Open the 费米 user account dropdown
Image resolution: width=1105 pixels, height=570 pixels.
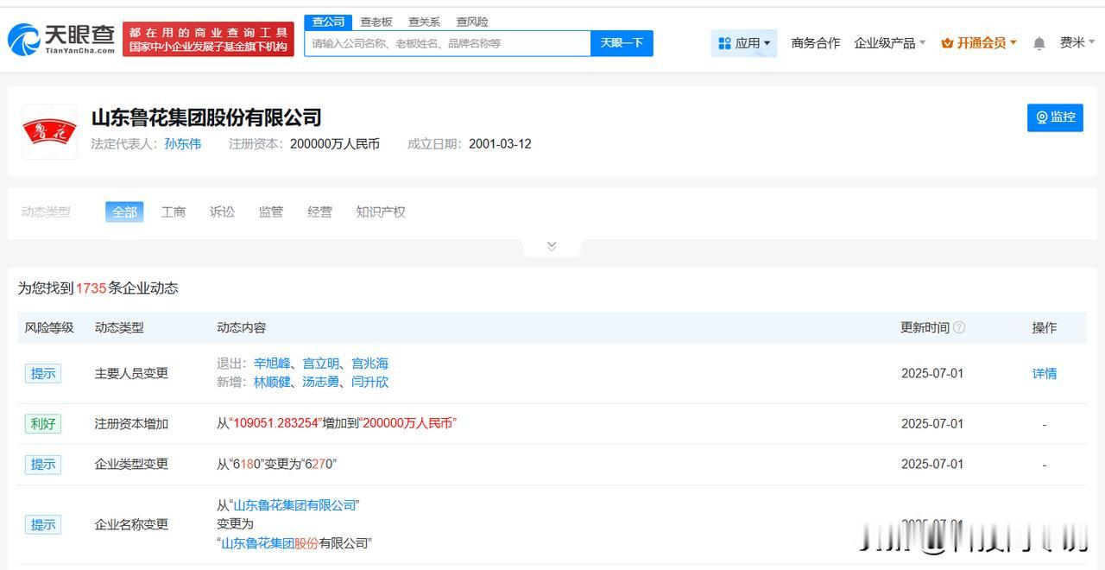tap(1077, 42)
